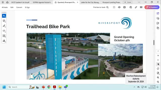This screenshot has width=161, height=90.
Task: Open the three-dots more options
Action: coord(139,2)
